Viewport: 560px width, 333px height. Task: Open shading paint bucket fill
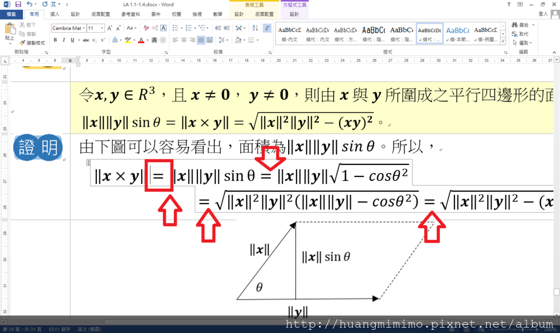238,40
